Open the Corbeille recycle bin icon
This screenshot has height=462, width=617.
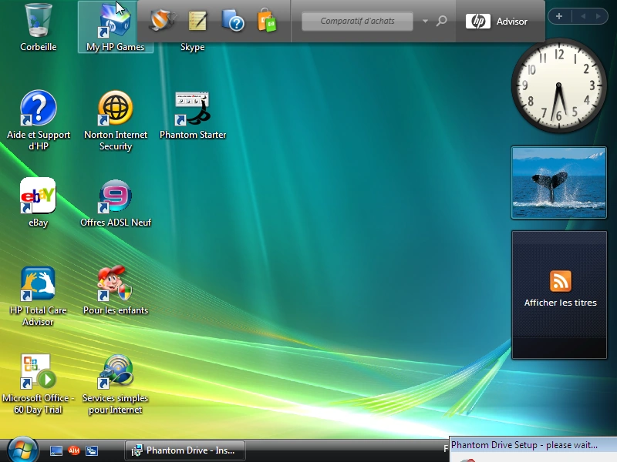[x=38, y=27]
